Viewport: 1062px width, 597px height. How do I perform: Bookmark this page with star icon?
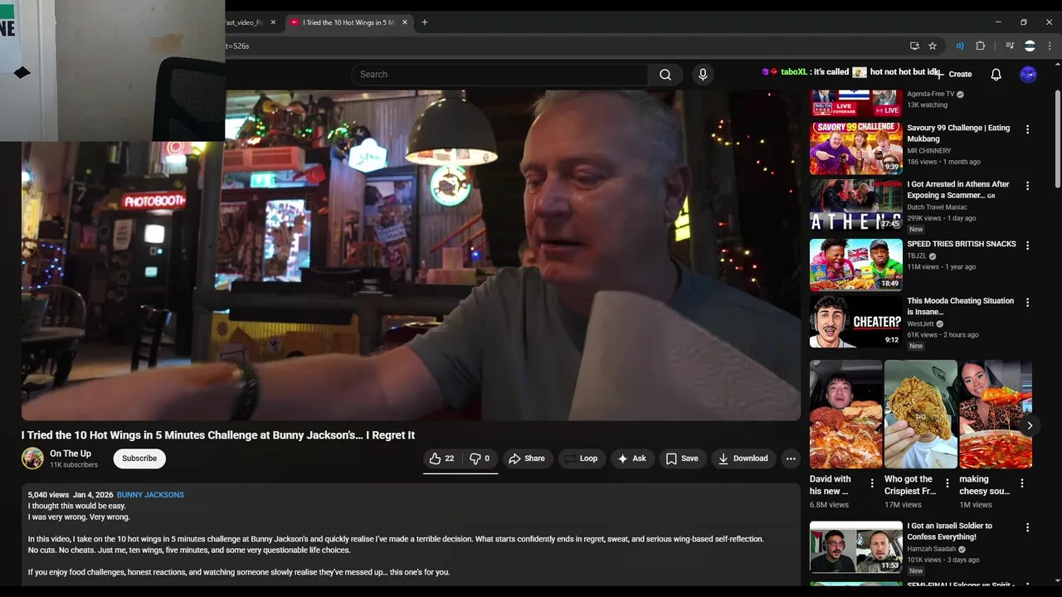point(933,46)
